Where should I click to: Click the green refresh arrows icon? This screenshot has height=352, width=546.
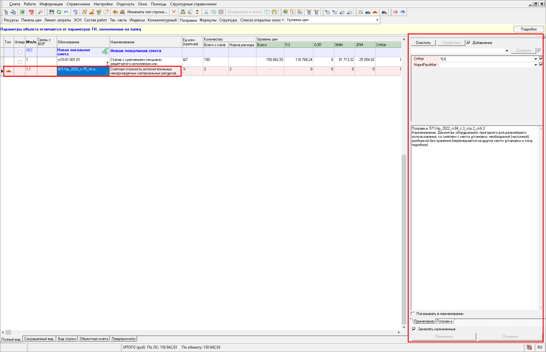(x=59, y=12)
